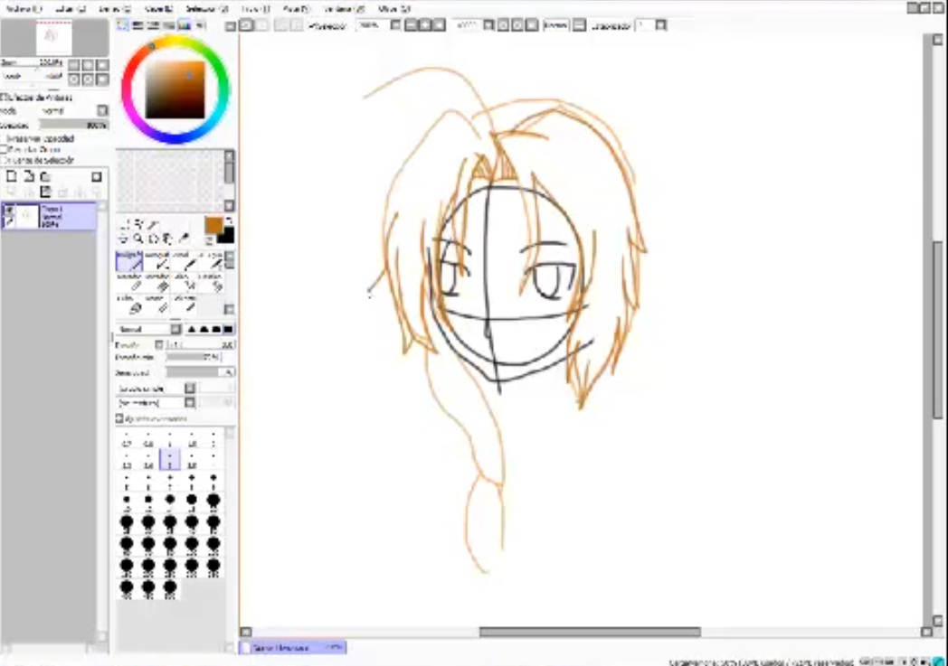Click the black background color swatch
Screen dimensions: 948x666
point(227,236)
